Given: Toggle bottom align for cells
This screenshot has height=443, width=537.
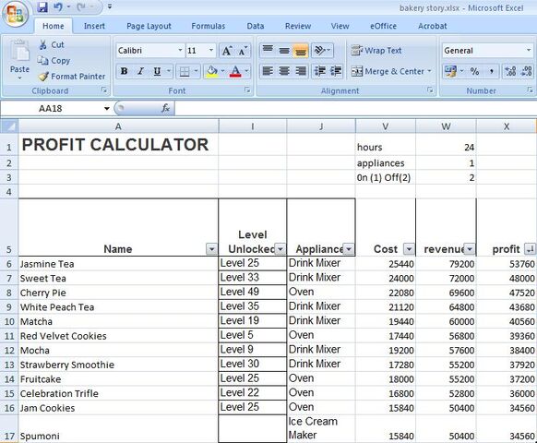Looking at the screenshot, I should pos(301,51).
